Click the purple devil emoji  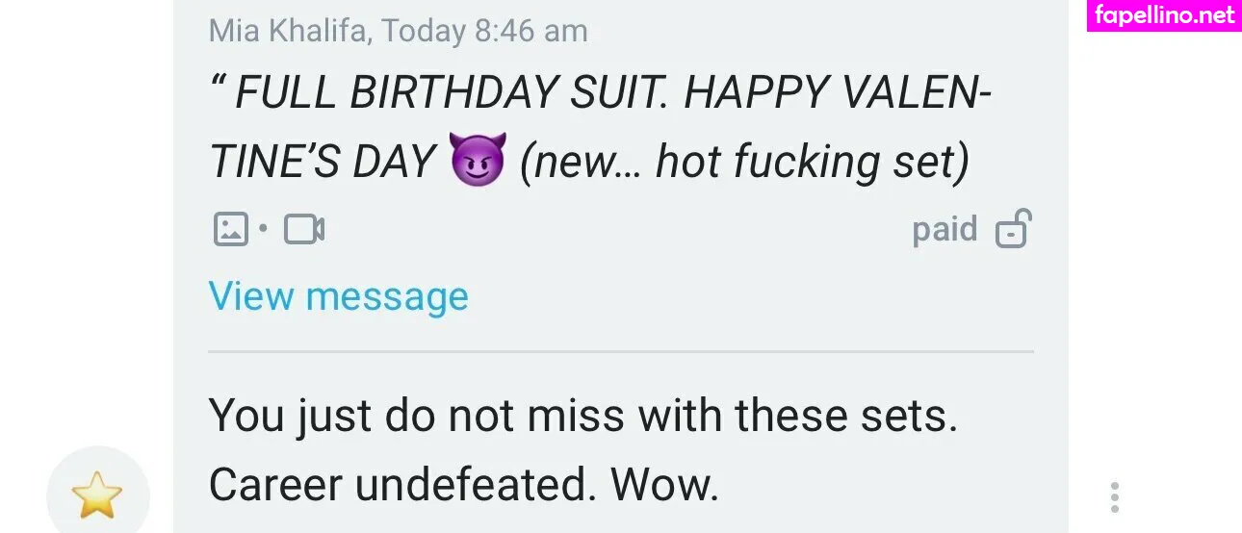(x=477, y=161)
